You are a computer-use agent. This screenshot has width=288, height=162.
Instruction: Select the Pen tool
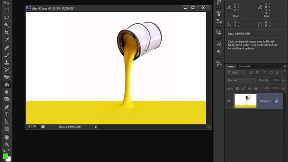pos(7,107)
